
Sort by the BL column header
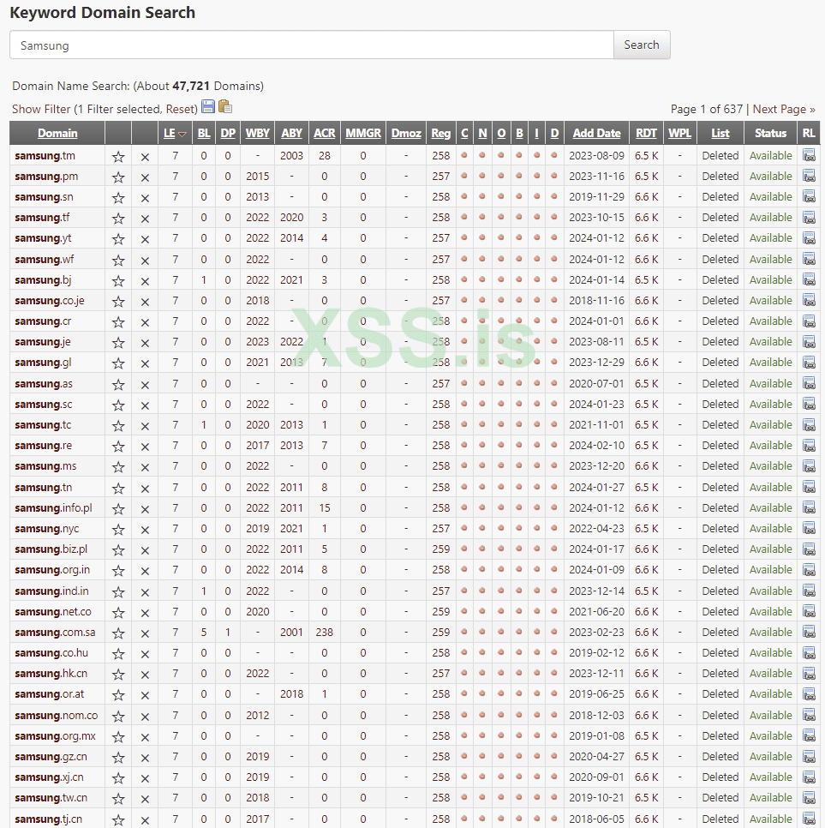(204, 133)
